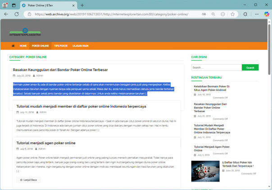Open HOME menu item
Viewport: 272px width, 190px height.
(x=23, y=46)
